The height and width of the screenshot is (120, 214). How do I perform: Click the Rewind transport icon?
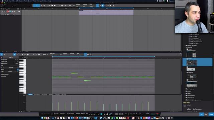click(x=91, y=114)
